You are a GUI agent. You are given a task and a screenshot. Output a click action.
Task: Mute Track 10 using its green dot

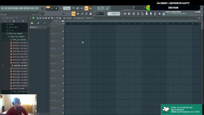(63, 98)
